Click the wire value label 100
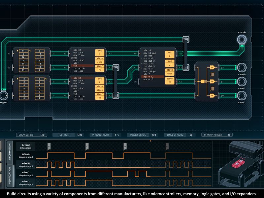 pyautogui.click(x=180, y=53)
